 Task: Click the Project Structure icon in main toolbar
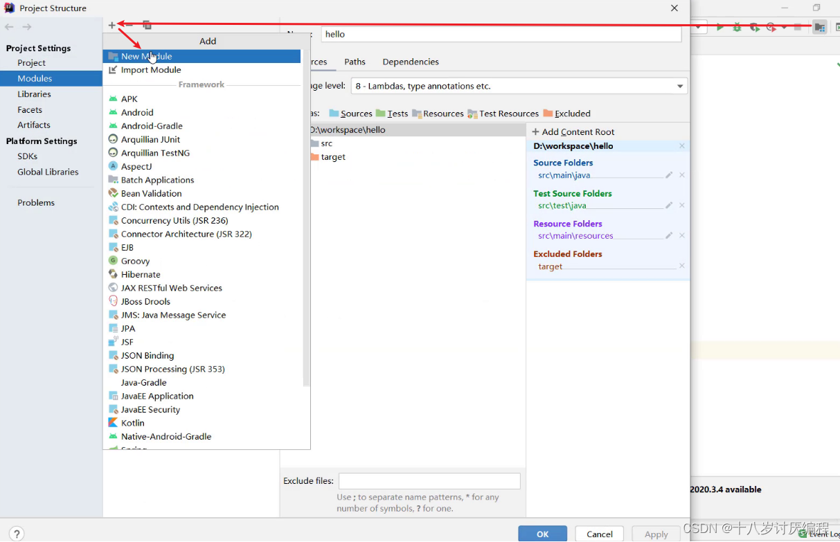coord(819,27)
